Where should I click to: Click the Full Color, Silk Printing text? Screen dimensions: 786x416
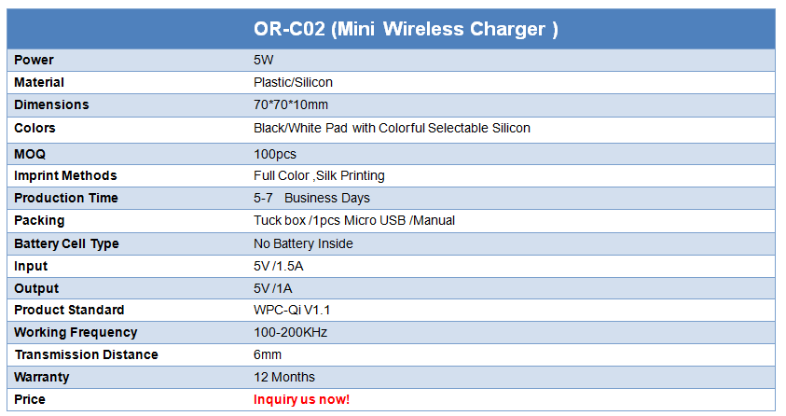pyautogui.click(x=319, y=175)
